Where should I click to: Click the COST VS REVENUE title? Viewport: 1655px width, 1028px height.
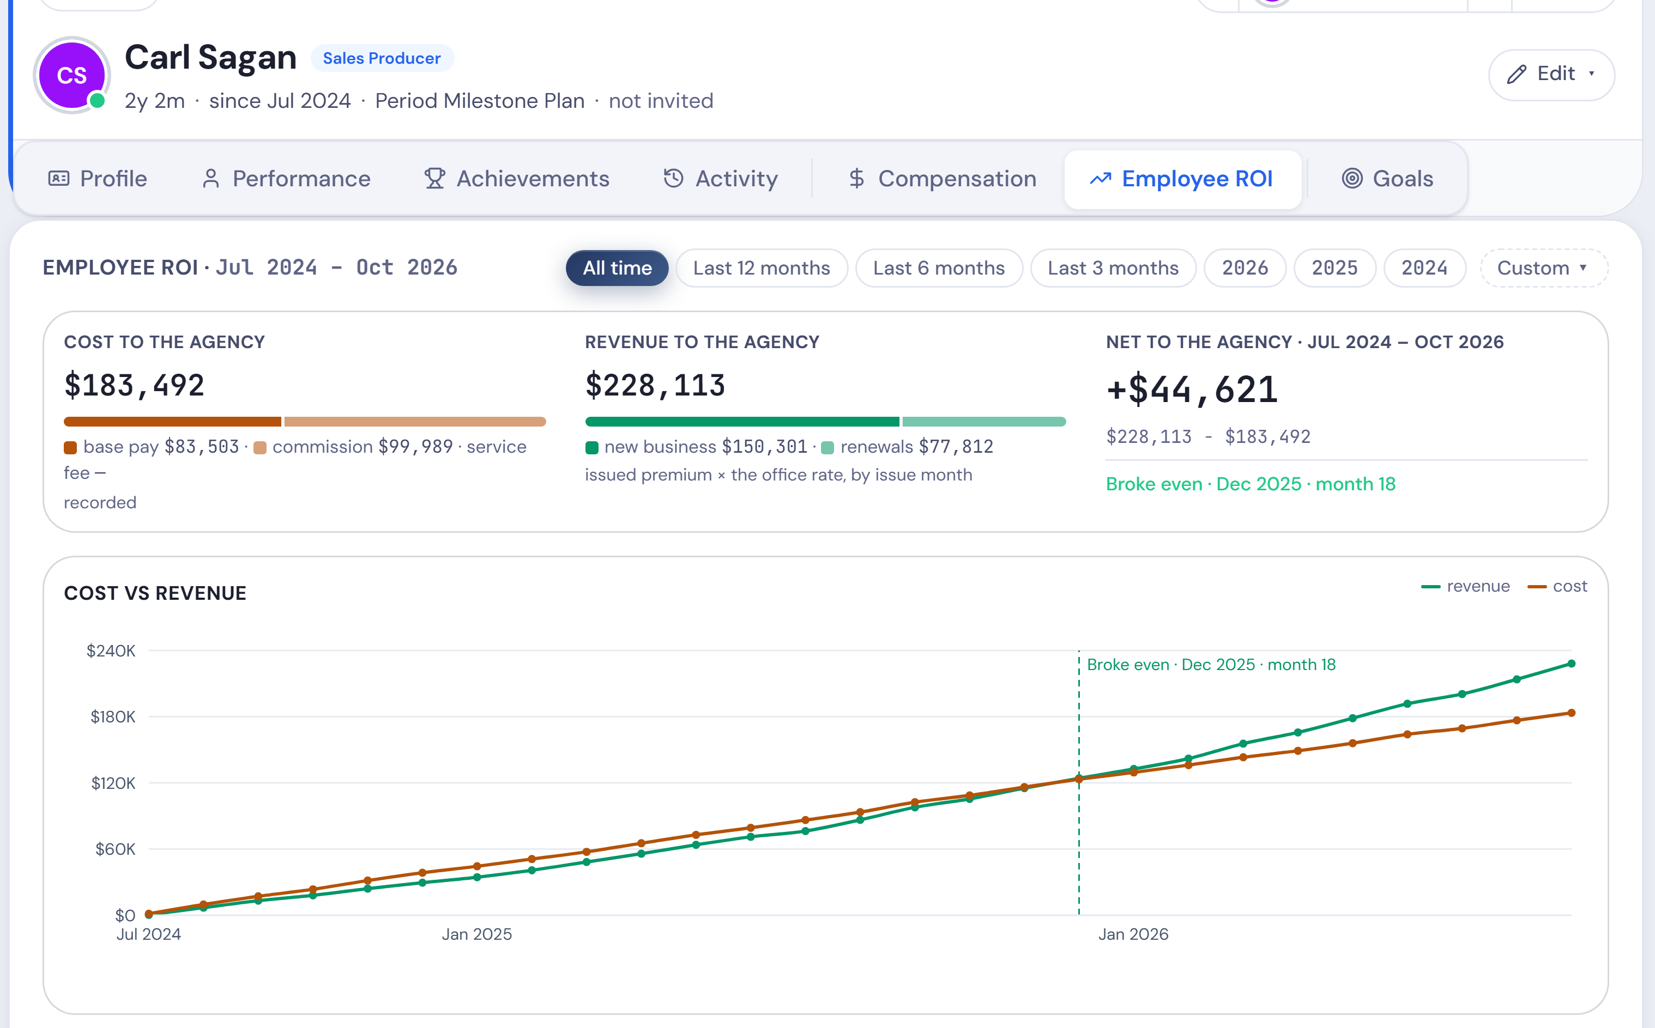click(x=155, y=594)
